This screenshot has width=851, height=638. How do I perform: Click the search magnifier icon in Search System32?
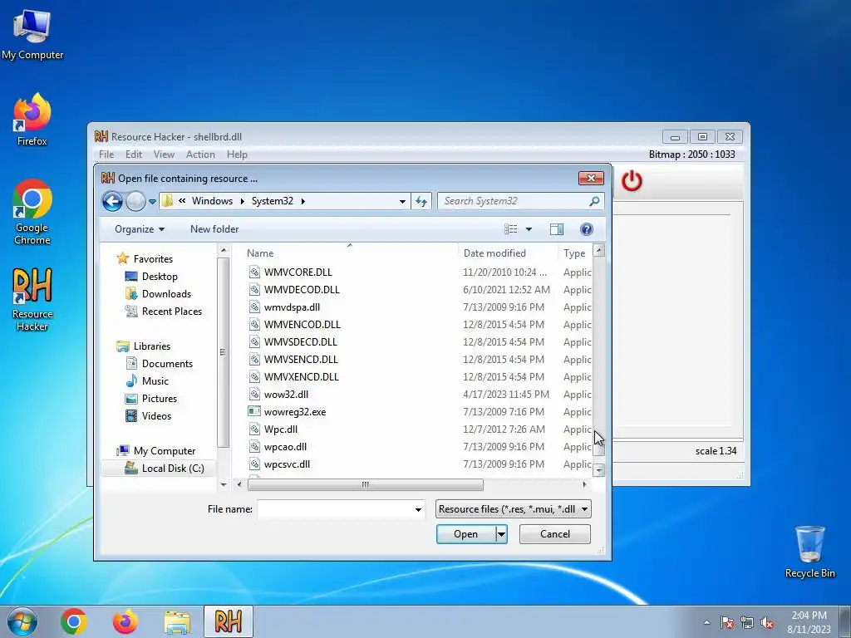pyautogui.click(x=594, y=201)
